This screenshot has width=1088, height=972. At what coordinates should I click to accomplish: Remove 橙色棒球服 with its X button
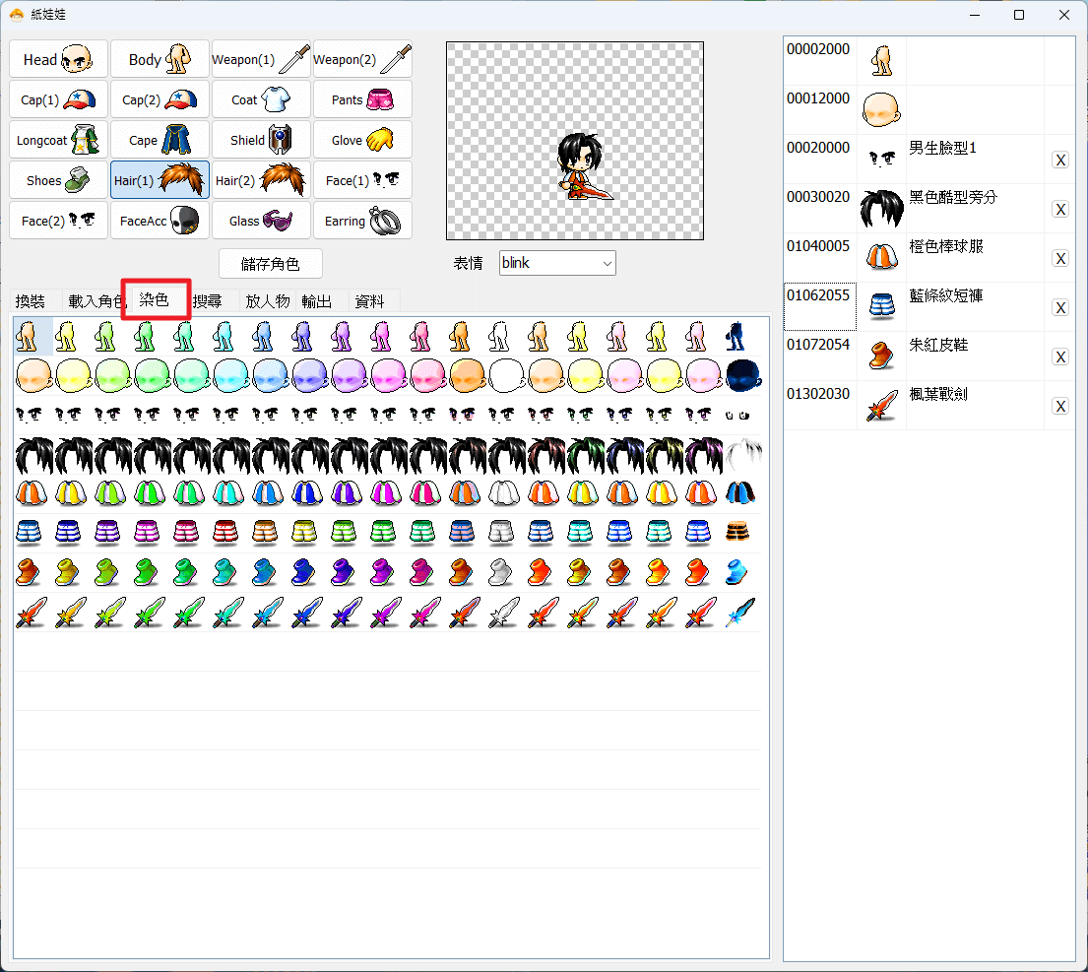click(1060, 259)
